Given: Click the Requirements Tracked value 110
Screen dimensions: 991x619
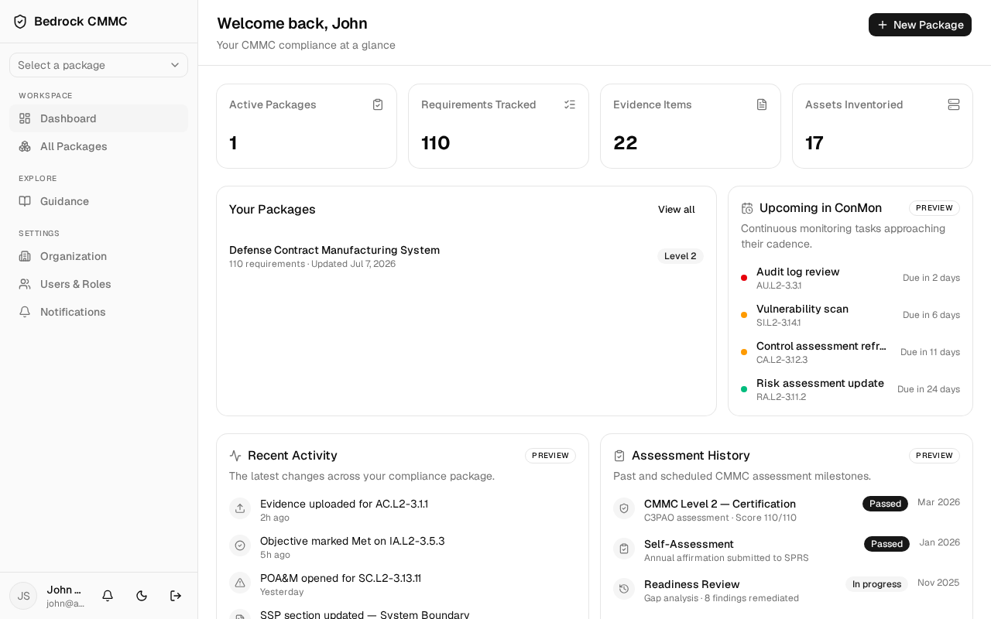Looking at the screenshot, I should [436, 143].
